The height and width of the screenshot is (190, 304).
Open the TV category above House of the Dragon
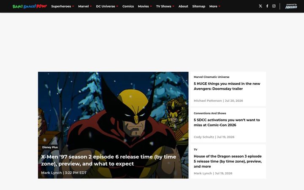(195, 149)
